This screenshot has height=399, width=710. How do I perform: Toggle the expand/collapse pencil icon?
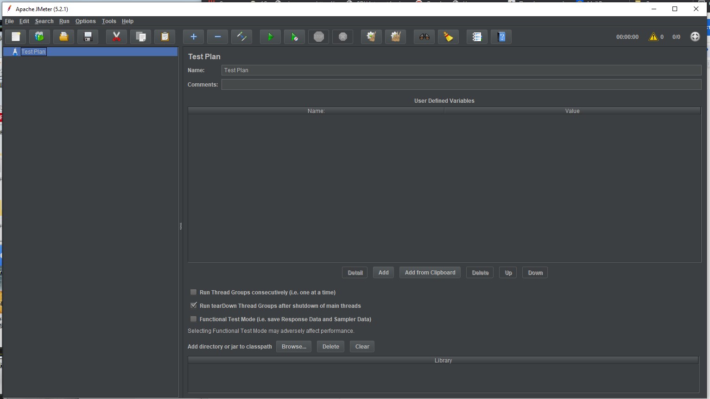pyautogui.click(x=241, y=37)
